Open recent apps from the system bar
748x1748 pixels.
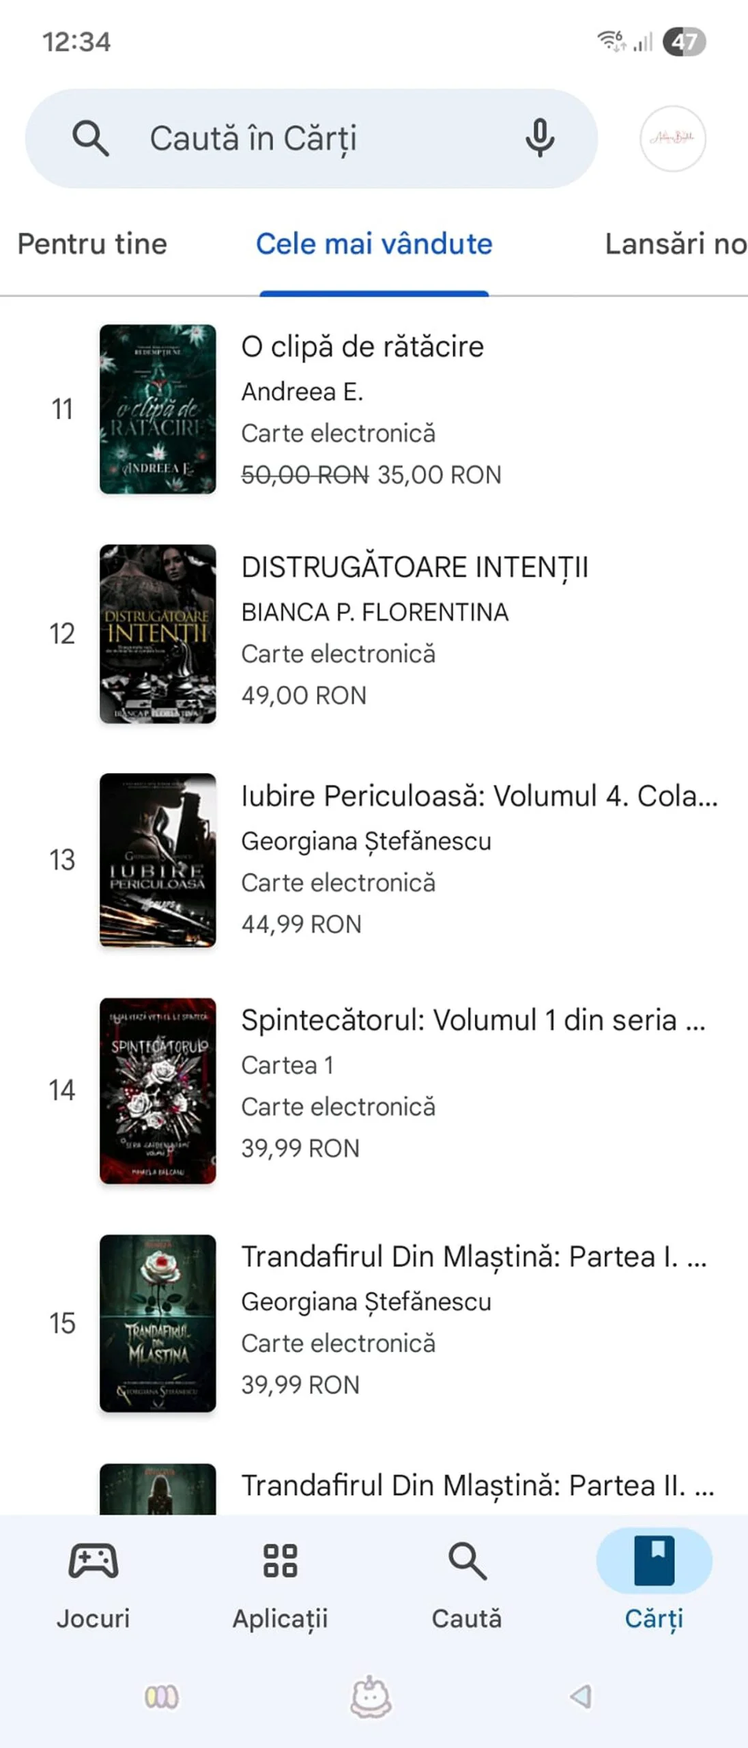pos(162,1697)
